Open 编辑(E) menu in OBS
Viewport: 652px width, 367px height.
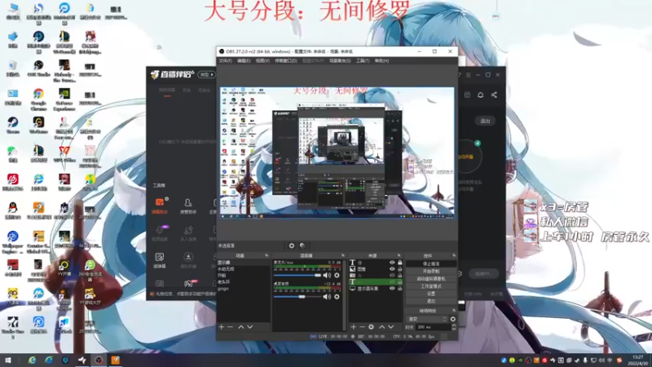click(x=244, y=60)
